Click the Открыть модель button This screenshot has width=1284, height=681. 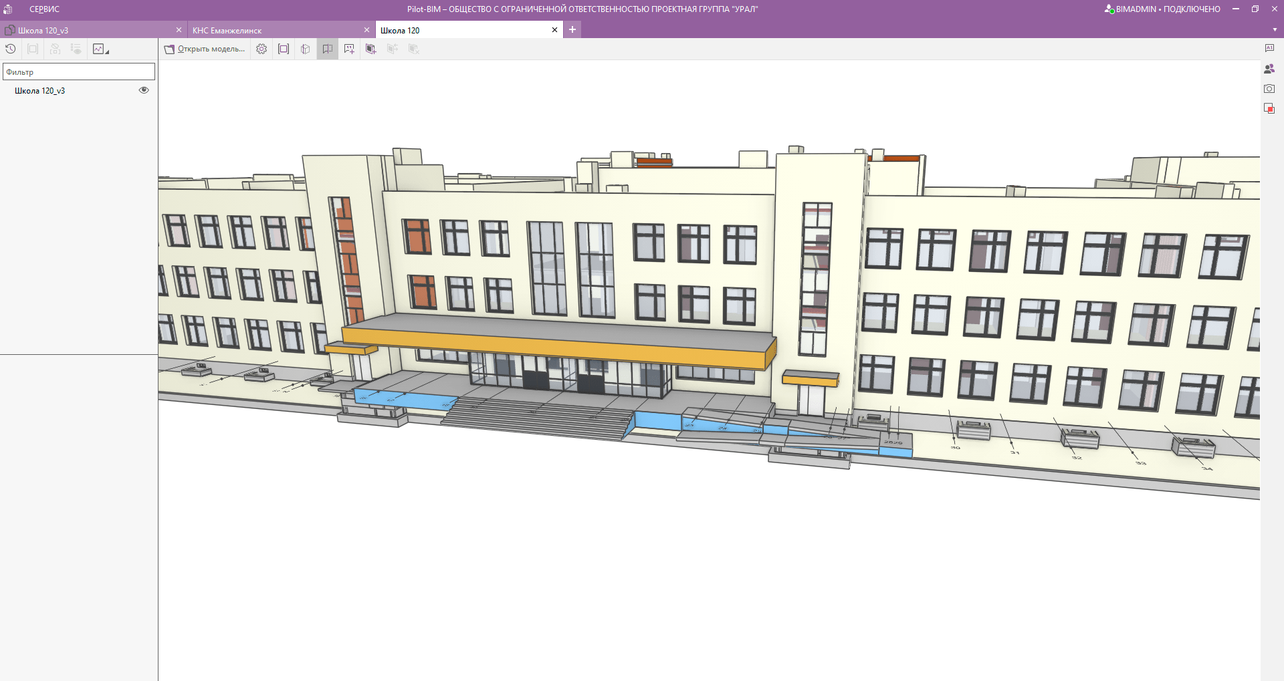pos(205,49)
